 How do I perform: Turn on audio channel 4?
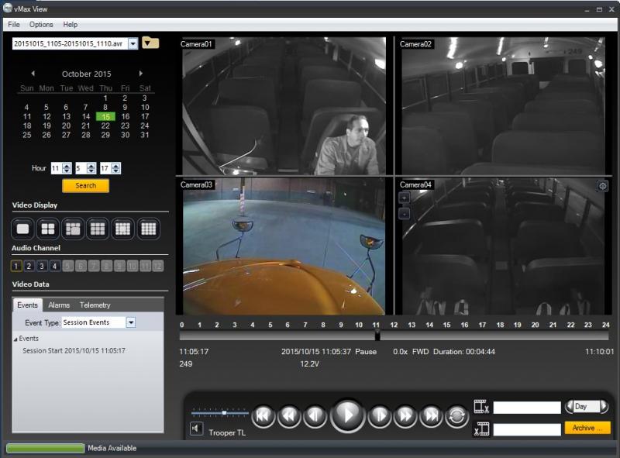pos(54,266)
